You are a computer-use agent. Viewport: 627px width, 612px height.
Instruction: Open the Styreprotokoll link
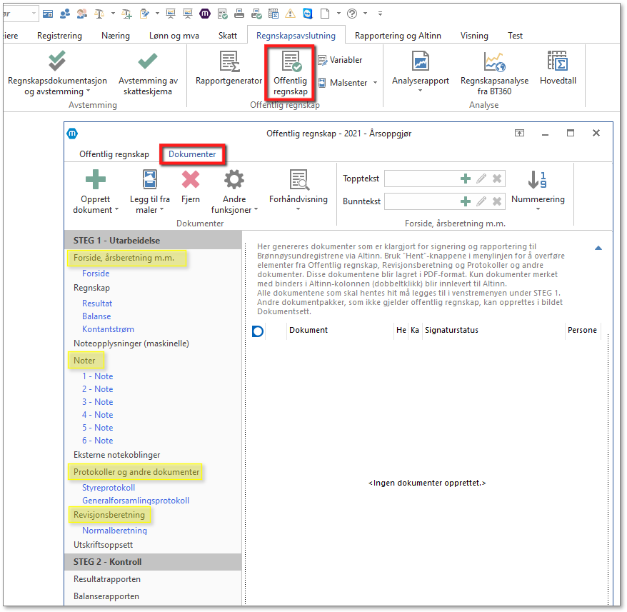(109, 488)
